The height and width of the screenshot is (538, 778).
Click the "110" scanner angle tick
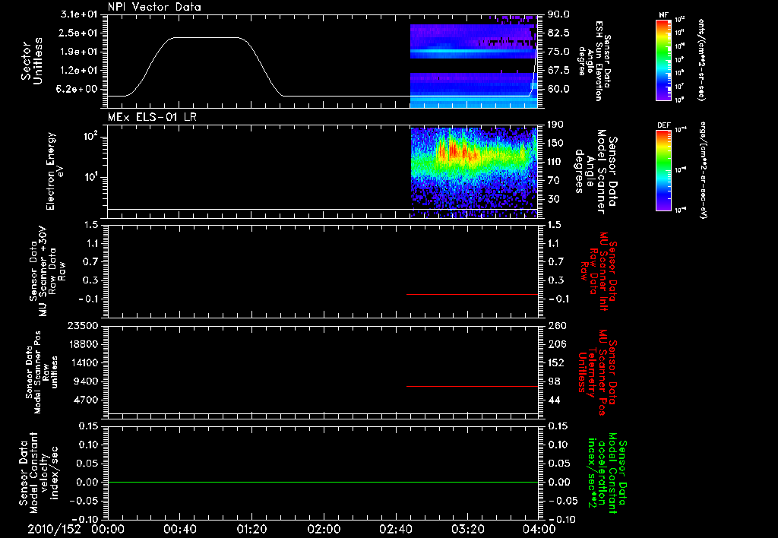point(556,162)
